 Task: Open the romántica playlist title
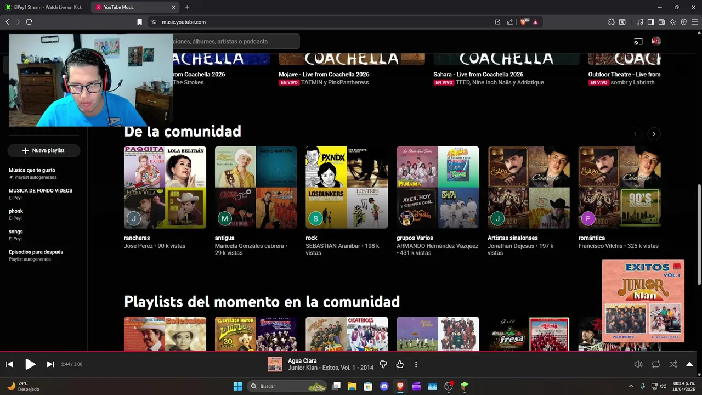click(x=592, y=238)
